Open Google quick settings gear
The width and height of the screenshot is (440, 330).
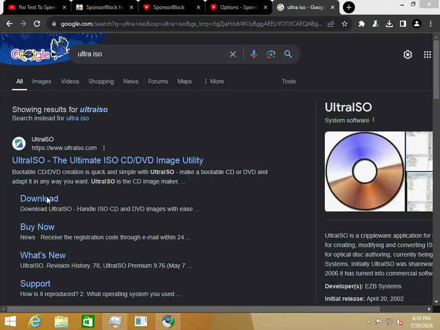408,55
